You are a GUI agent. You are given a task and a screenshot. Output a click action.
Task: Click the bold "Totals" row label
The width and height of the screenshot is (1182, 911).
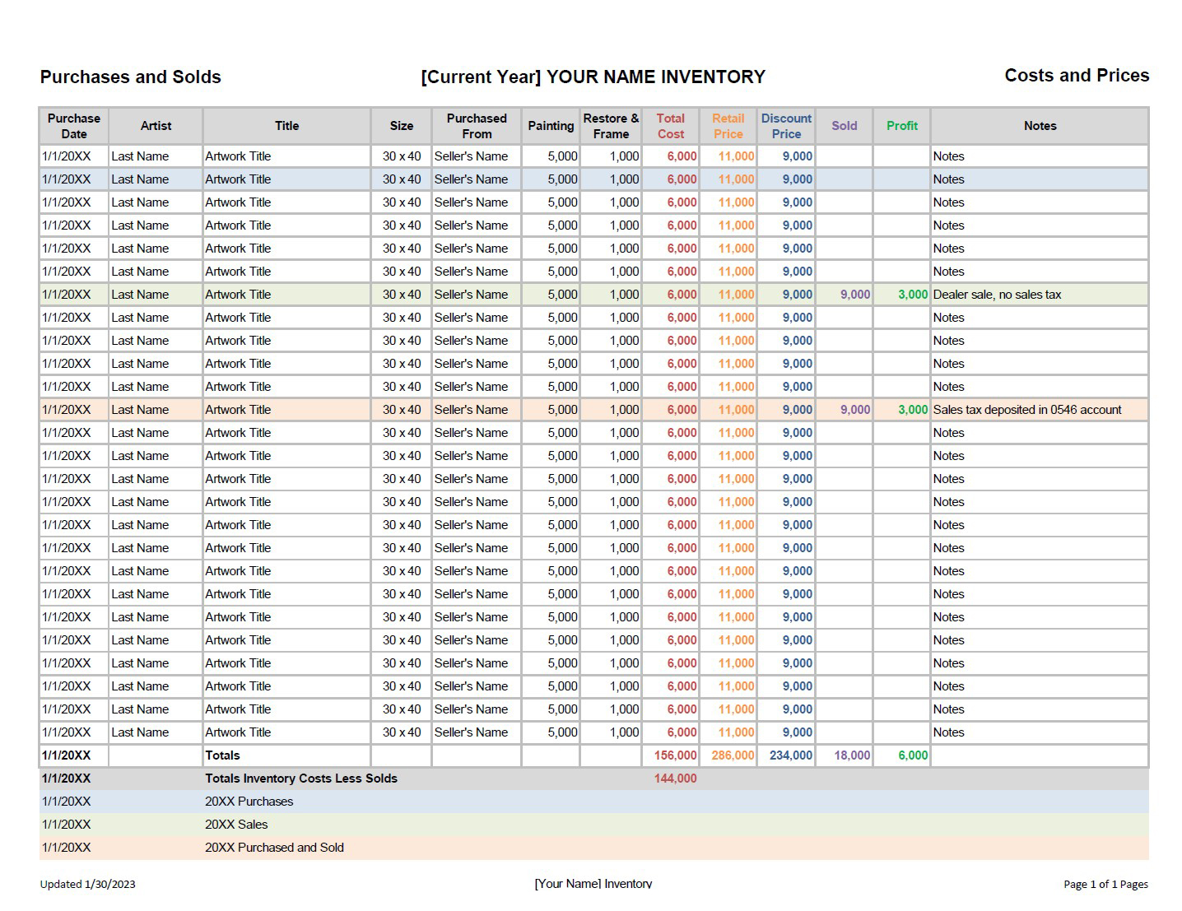coord(222,755)
